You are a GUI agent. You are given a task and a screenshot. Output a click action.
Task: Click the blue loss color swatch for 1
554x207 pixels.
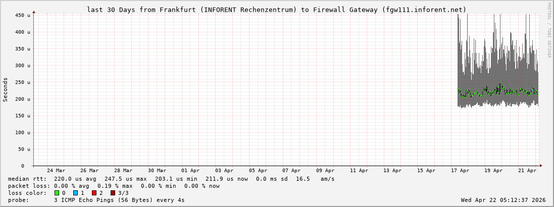pos(76,193)
